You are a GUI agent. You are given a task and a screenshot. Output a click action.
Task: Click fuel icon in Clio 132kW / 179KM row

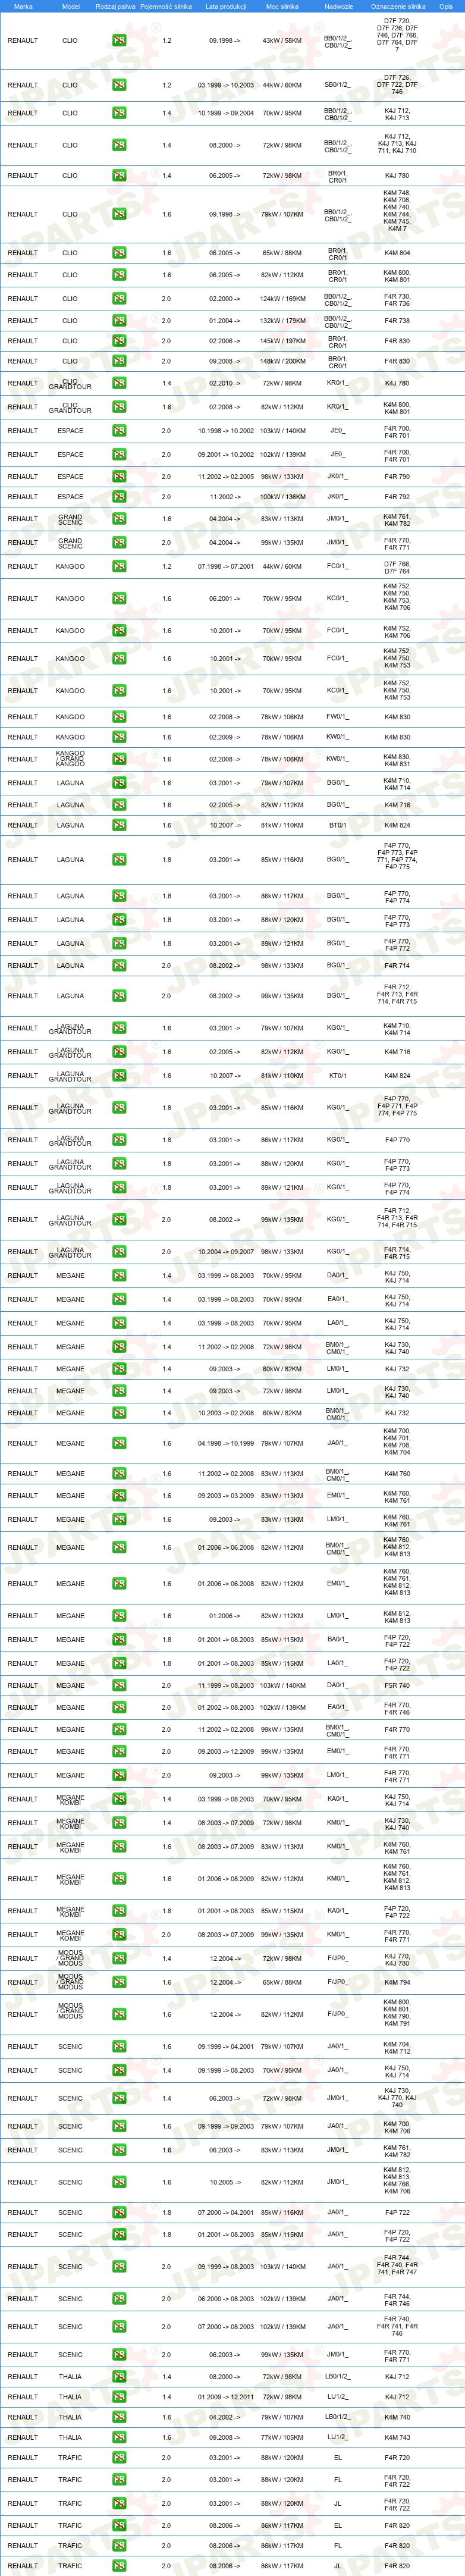pos(119,321)
